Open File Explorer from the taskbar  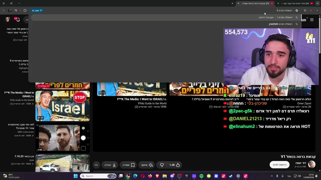(x=165, y=176)
